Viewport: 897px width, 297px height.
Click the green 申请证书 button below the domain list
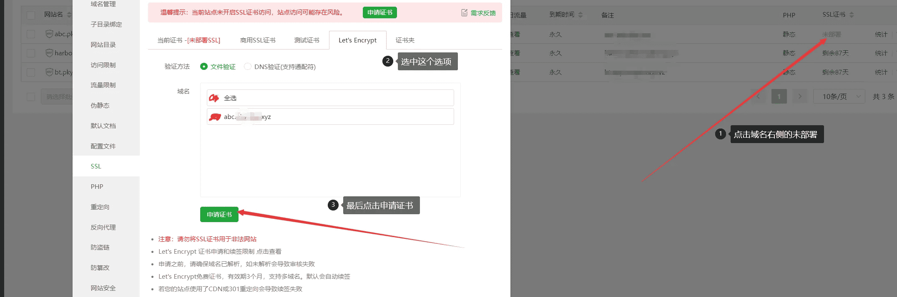219,214
